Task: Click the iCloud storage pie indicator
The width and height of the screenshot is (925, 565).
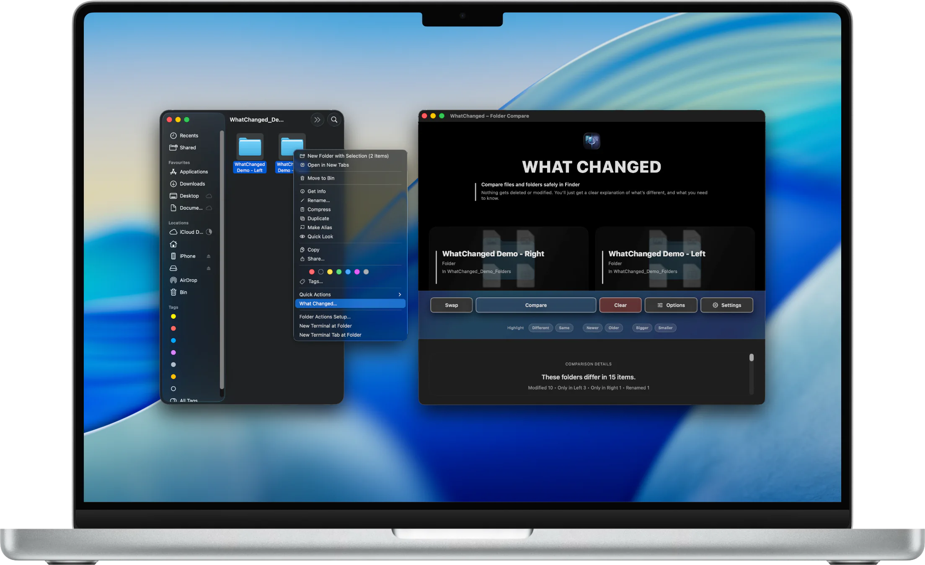Action: [x=209, y=232]
